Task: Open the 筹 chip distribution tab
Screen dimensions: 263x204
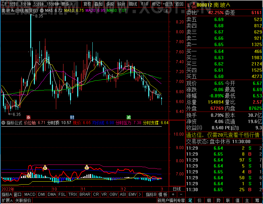Action: click(257, 200)
